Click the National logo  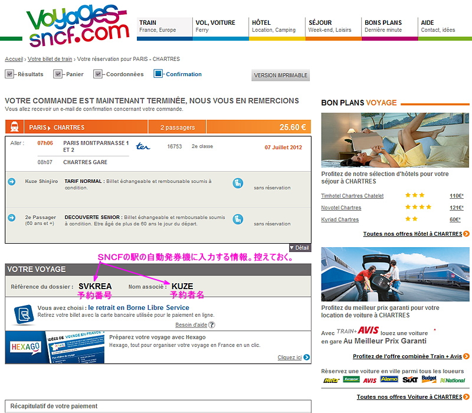[x=453, y=381]
